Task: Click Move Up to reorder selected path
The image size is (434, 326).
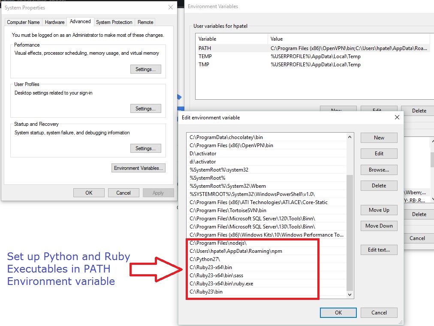Action: 379,210
